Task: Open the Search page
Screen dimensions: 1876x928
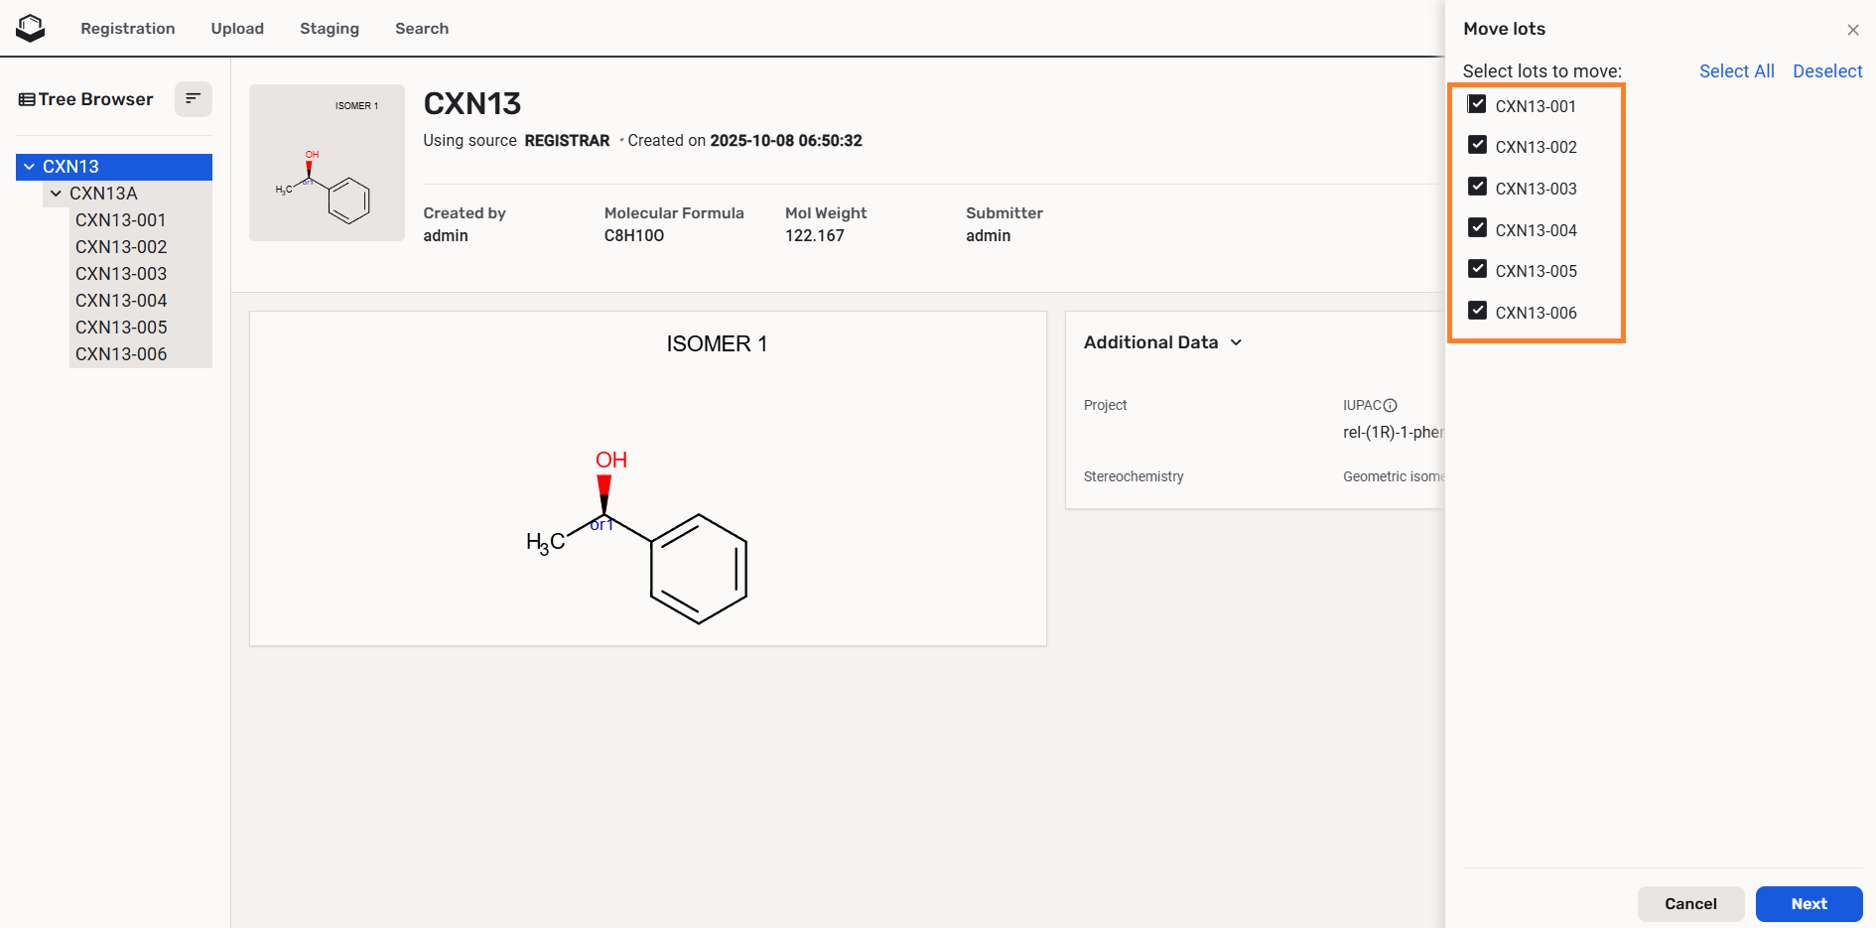Action: pos(421,29)
